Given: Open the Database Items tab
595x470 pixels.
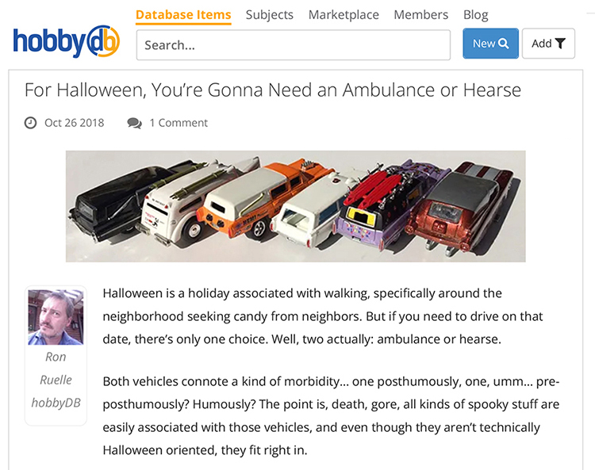Looking at the screenshot, I should (183, 15).
